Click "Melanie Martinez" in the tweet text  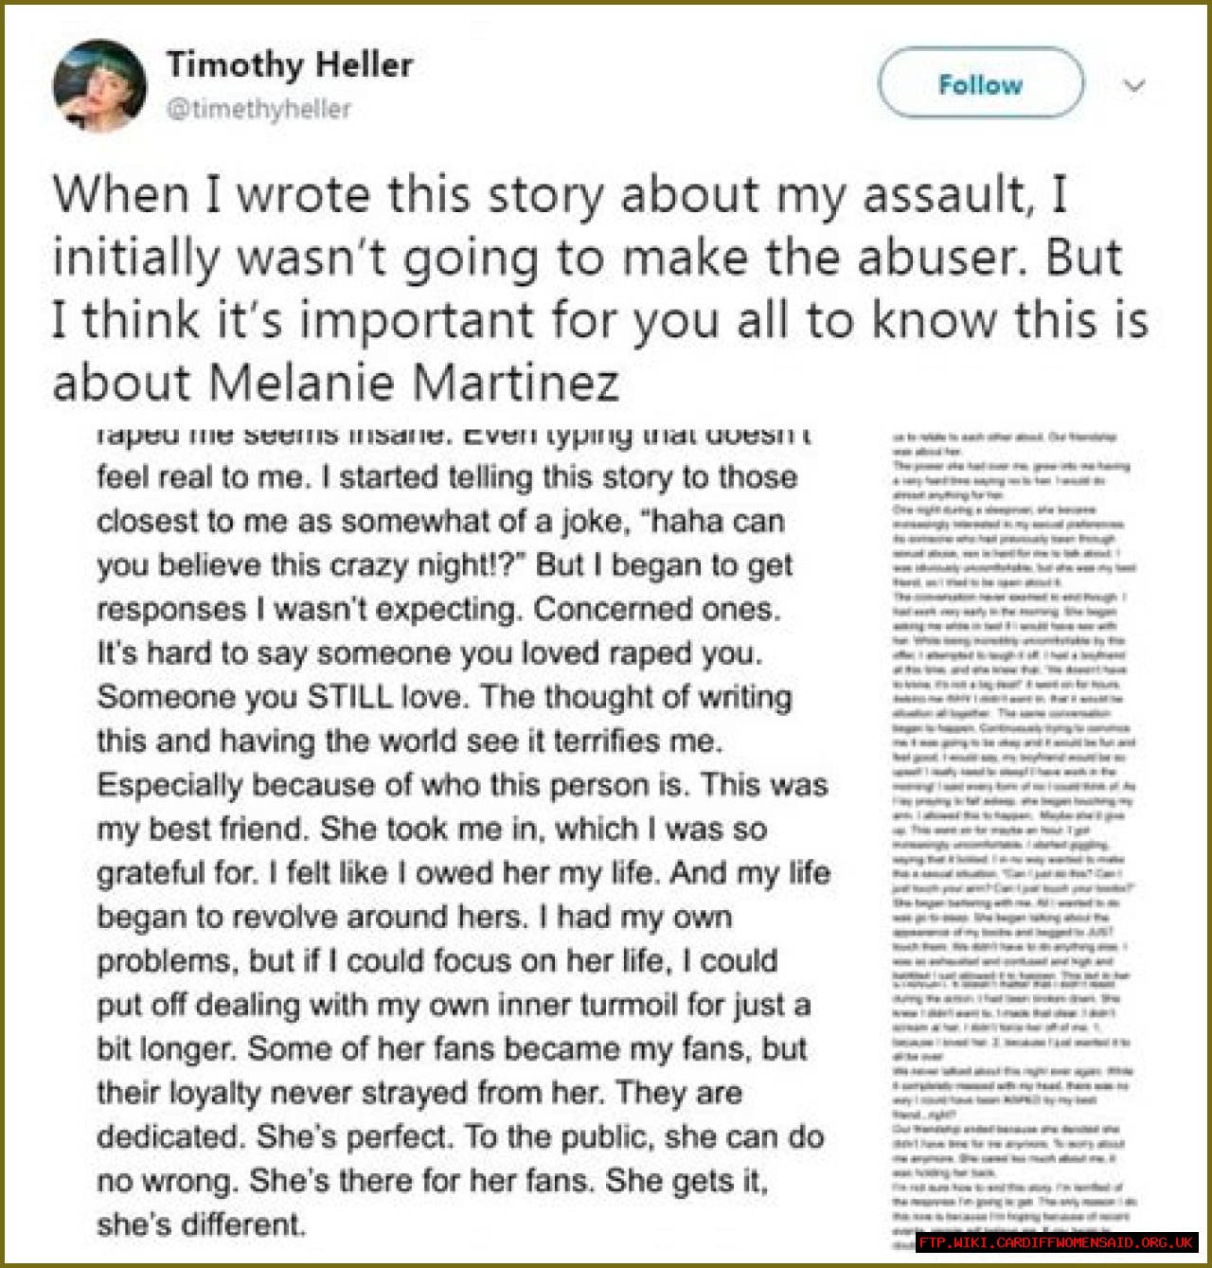(413, 383)
